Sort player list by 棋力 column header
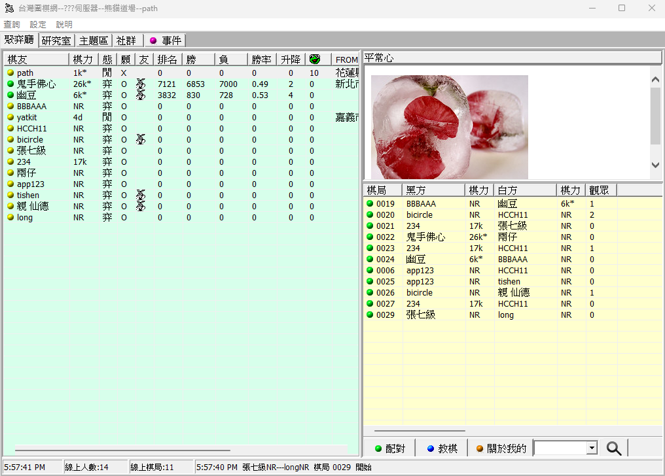Image resolution: width=665 pixels, height=476 pixels. [x=83, y=59]
